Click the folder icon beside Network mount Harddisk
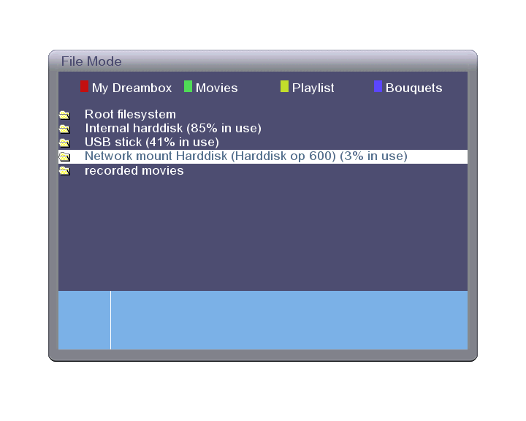Screen dimensions: 526x421 tap(65, 156)
